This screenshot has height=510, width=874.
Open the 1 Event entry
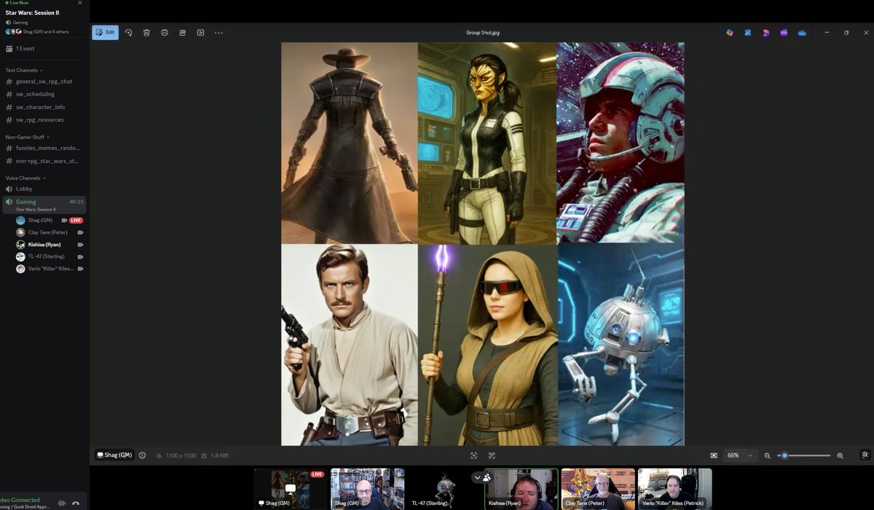pyautogui.click(x=44, y=49)
